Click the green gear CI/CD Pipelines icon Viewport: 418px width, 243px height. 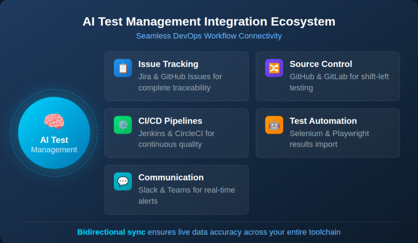point(122,125)
